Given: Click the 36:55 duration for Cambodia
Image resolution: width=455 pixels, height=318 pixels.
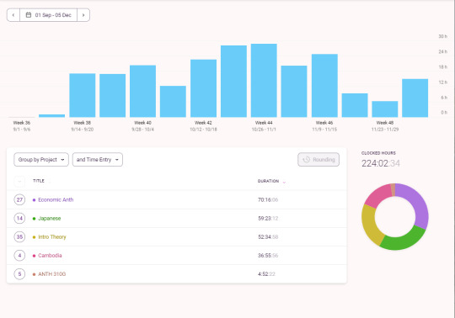Looking at the screenshot, I should [x=268, y=256].
